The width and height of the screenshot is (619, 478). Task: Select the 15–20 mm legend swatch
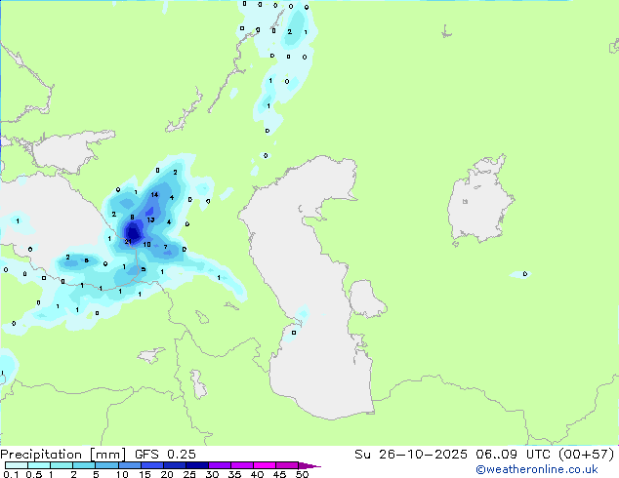tap(152, 465)
